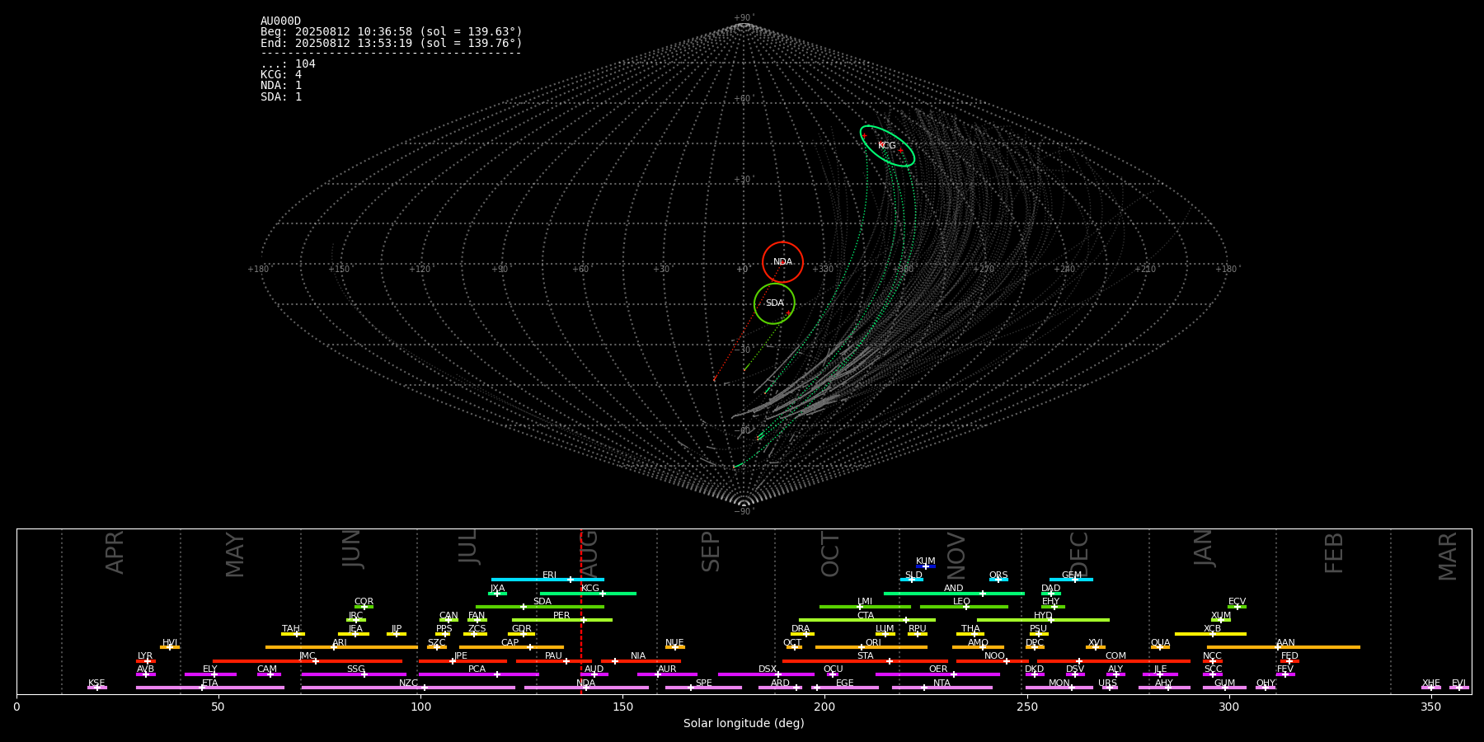Select the ERI cyan activity bar

(x=547, y=580)
